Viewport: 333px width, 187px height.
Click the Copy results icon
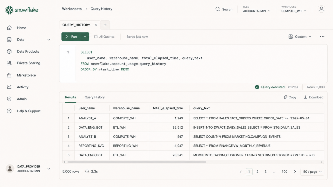coord(286,97)
